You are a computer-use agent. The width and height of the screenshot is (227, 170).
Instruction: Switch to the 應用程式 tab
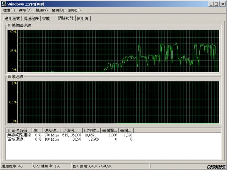click(x=12, y=18)
